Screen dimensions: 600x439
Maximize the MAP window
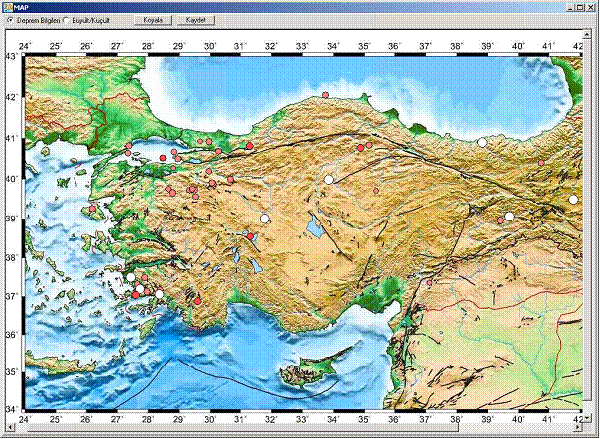pos(578,6)
